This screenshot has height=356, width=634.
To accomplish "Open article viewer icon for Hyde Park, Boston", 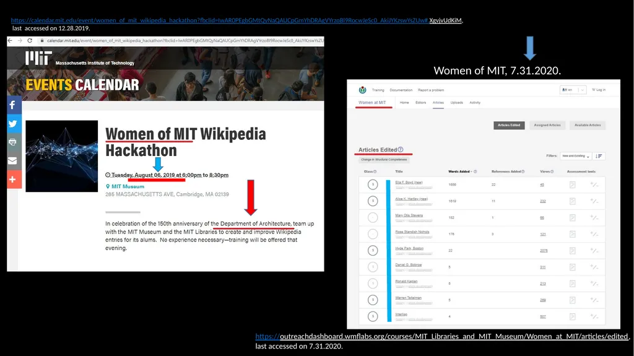I will (x=572, y=251).
